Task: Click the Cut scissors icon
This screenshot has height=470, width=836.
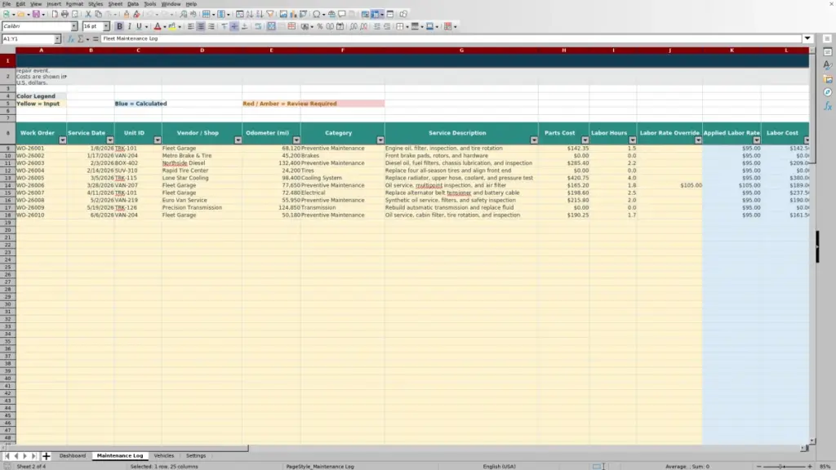Action: pyautogui.click(x=88, y=15)
